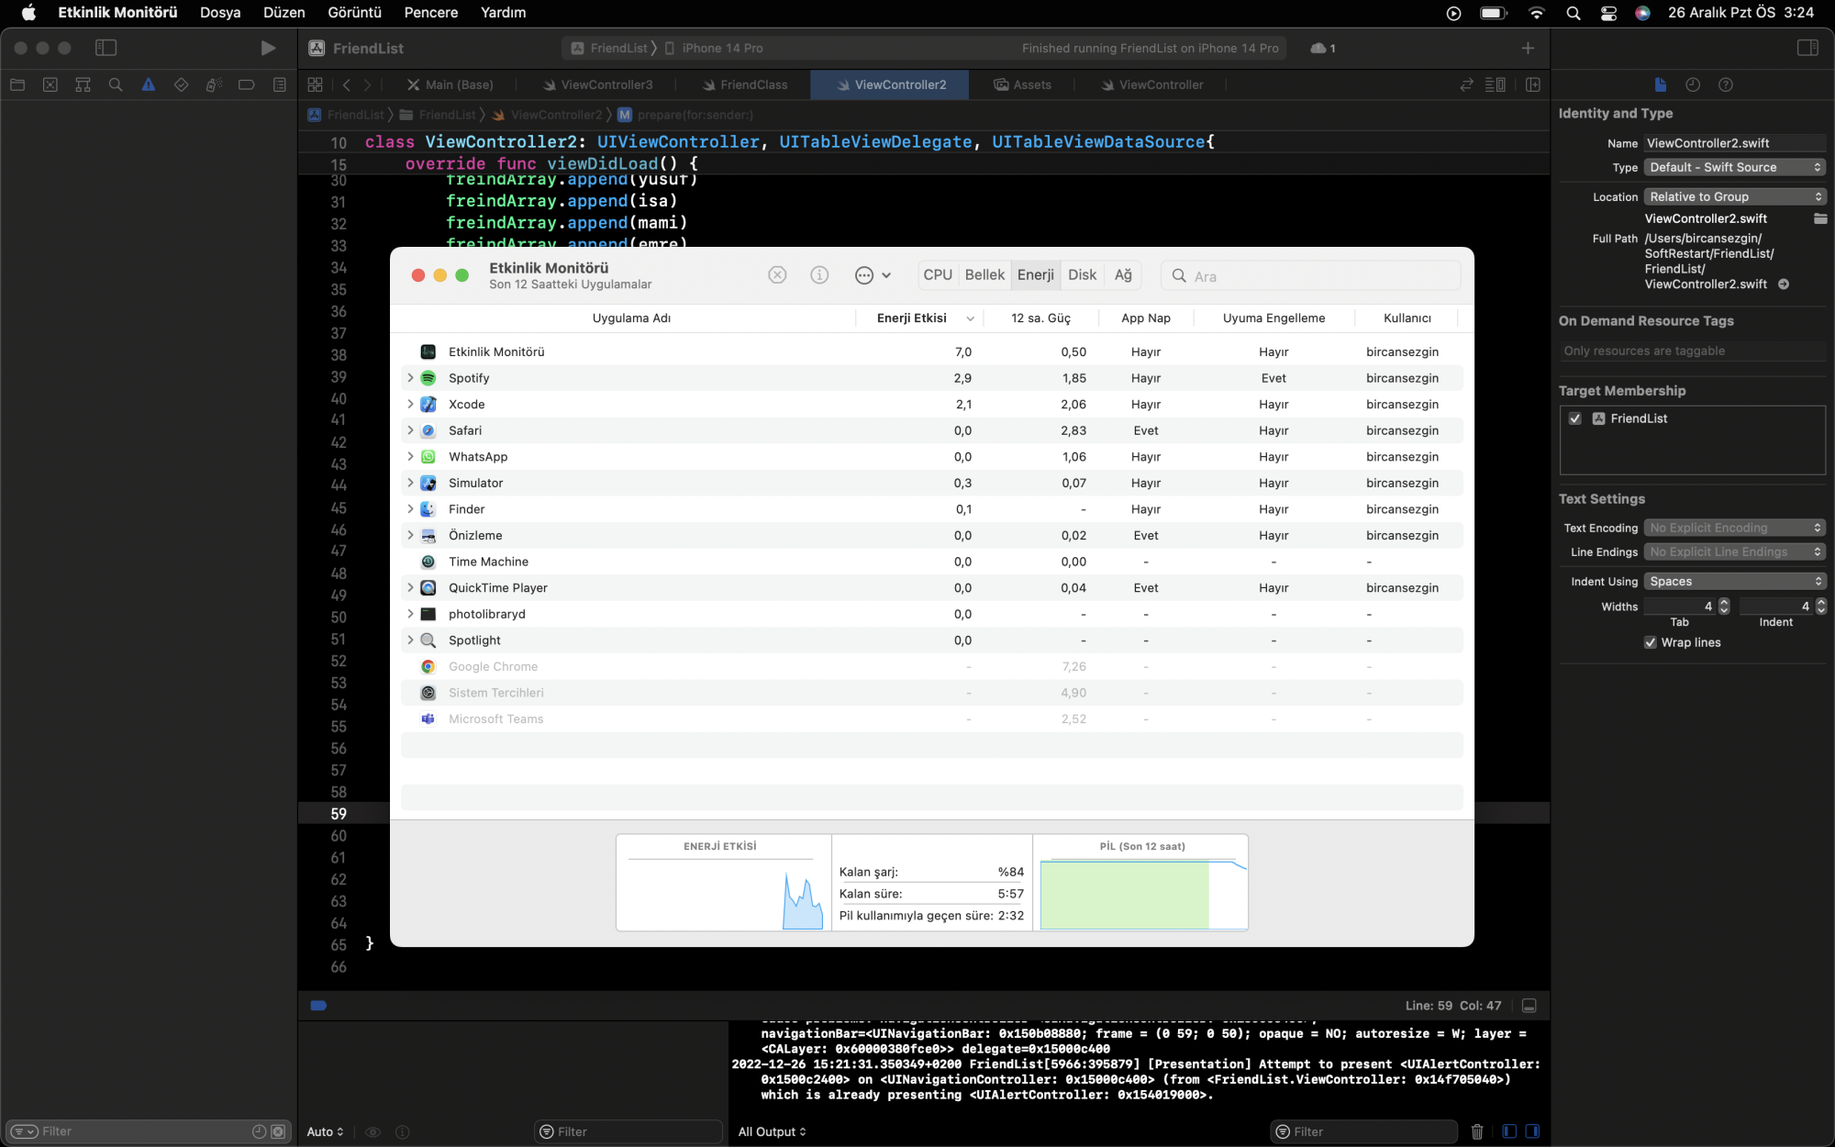Add a new editor tab with plus
The image size is (1835, 1147).
(x=1528, y=48)
